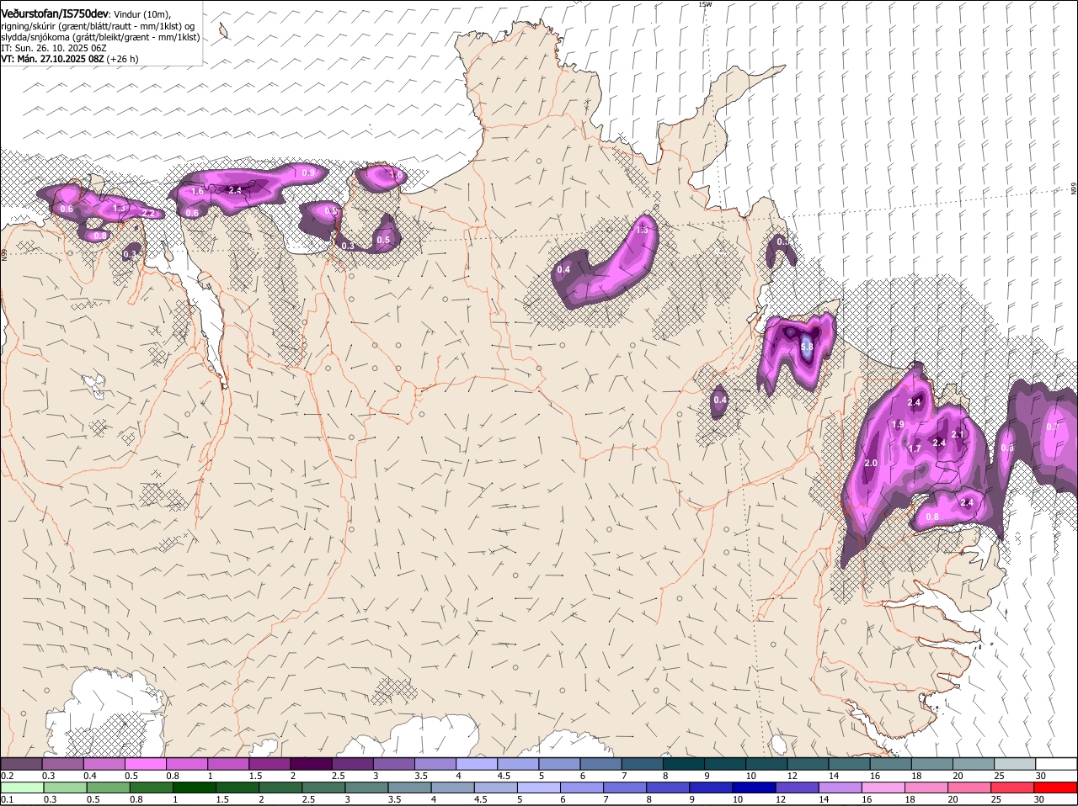
Task: Click the violet rain swatch between 12 and 14
Action: click(x=797, y=787)
